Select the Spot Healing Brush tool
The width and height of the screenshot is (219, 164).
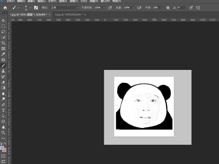3,60
